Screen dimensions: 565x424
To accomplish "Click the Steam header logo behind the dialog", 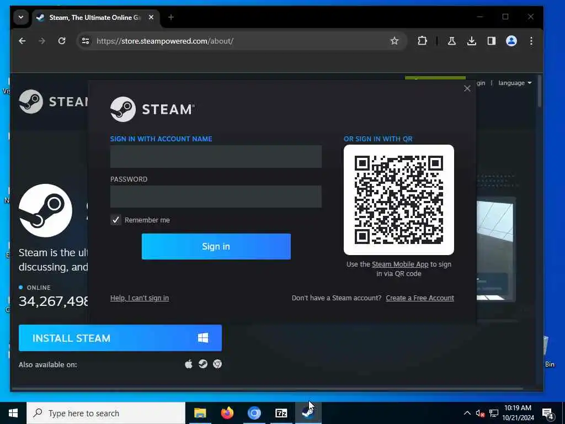I will [54, 102].
